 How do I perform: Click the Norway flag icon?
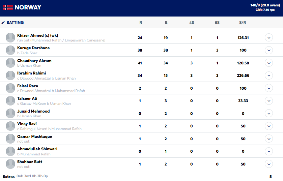[x=7, y=7]
